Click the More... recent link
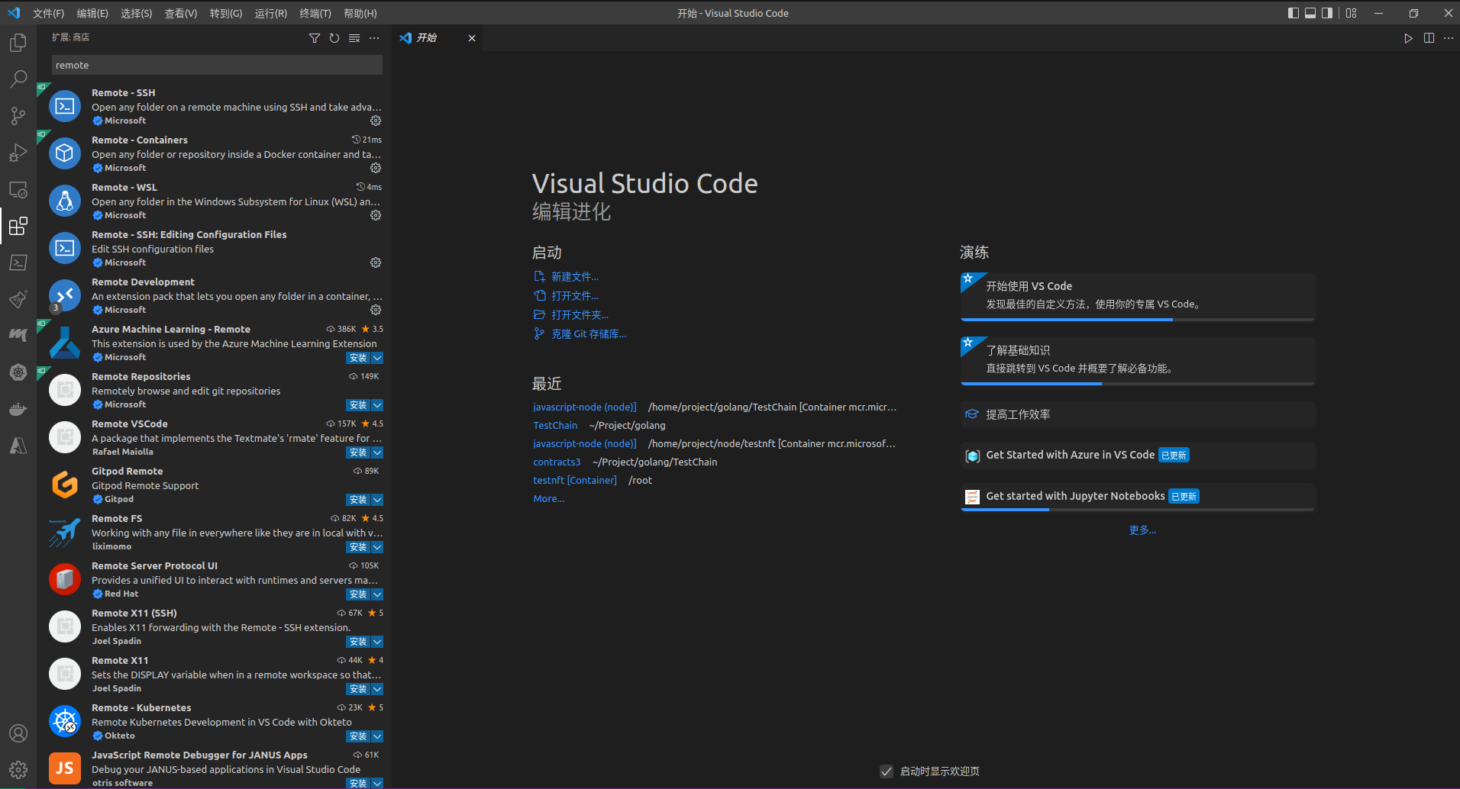 [548, 498]
